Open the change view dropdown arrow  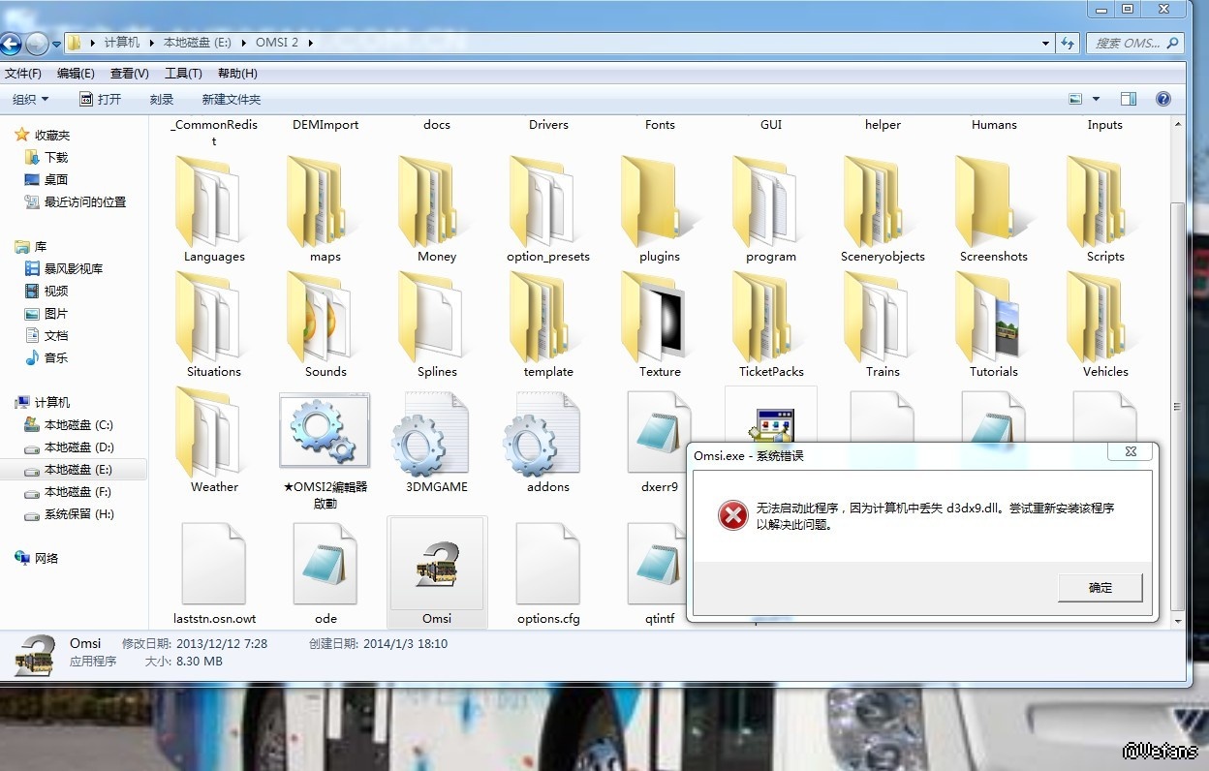[1097, 99]
